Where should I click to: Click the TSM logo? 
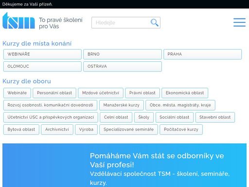coord(18,21)
